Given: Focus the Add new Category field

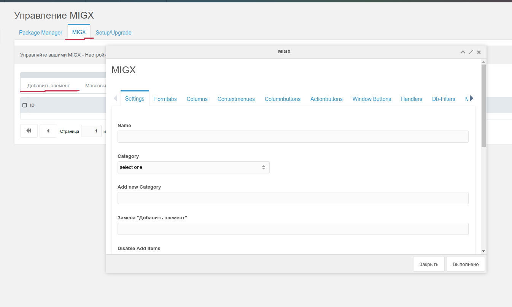Looking at the screenshot, I should pyautogui.click(x=293, y=198).
